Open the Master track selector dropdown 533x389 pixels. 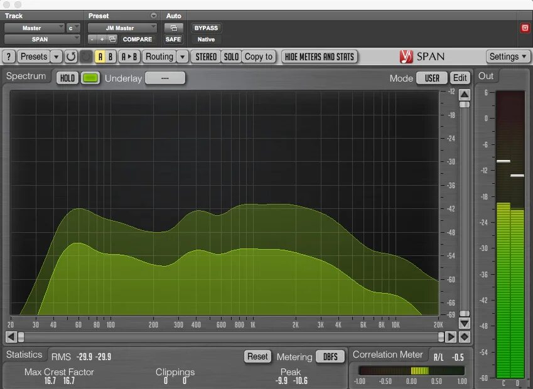34,28
